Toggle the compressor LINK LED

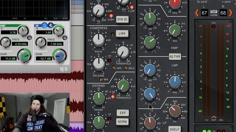point(112,34)
